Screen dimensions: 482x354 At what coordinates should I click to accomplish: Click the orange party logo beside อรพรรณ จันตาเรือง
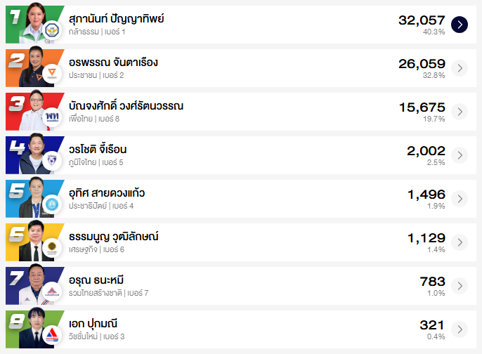point(52,74)
